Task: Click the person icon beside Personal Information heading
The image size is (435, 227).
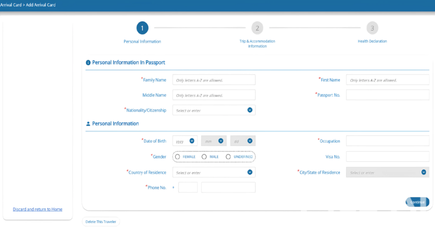Action: (88, 123)
